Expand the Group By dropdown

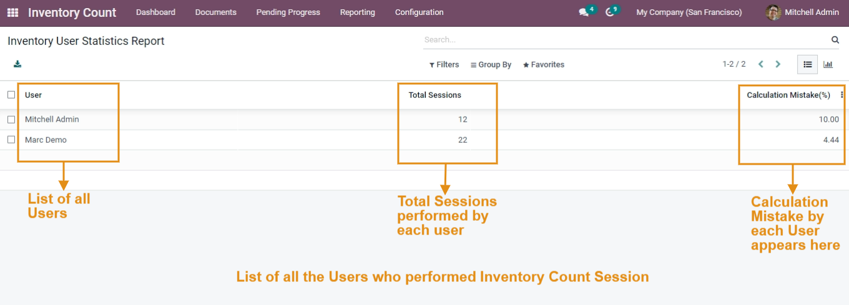491,65
